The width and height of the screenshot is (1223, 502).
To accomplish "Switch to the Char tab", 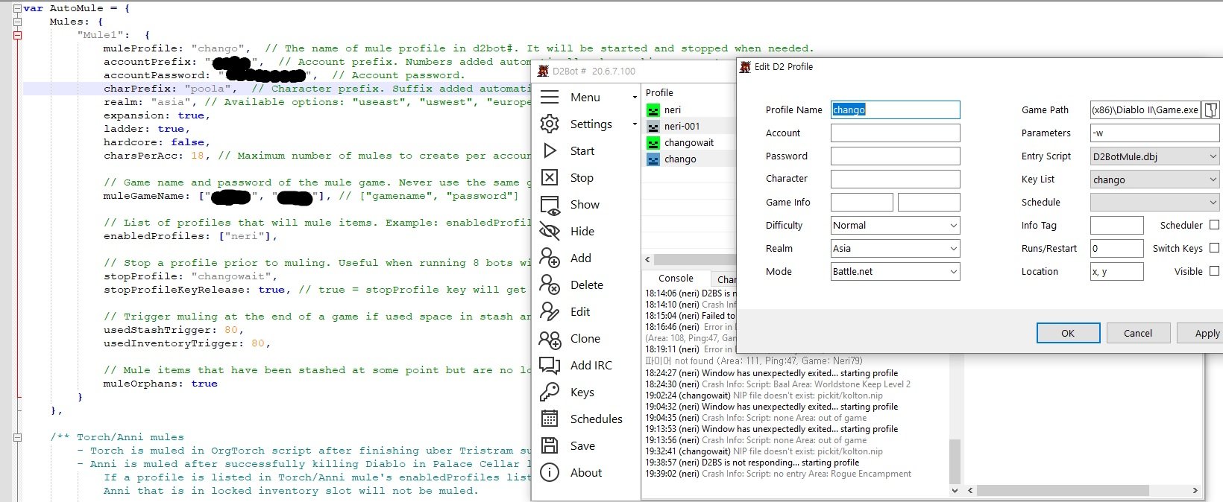I will click(x=726, y=279).
